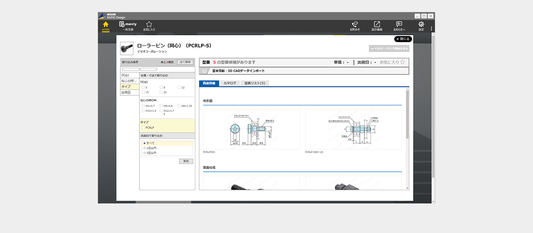The height and width of the screenshot is (233, 533).
Task: Click CADデータ入手画面を表示 dropdown button
Action: pyautogui.click(x=389, y=48)
